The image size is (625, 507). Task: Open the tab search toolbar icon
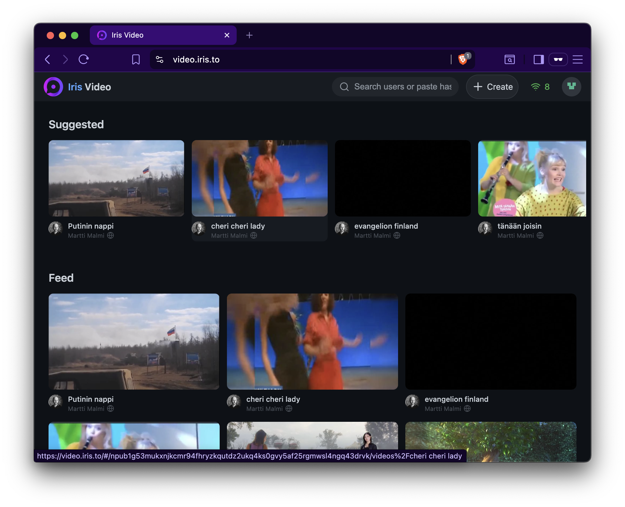click(510, 59)
